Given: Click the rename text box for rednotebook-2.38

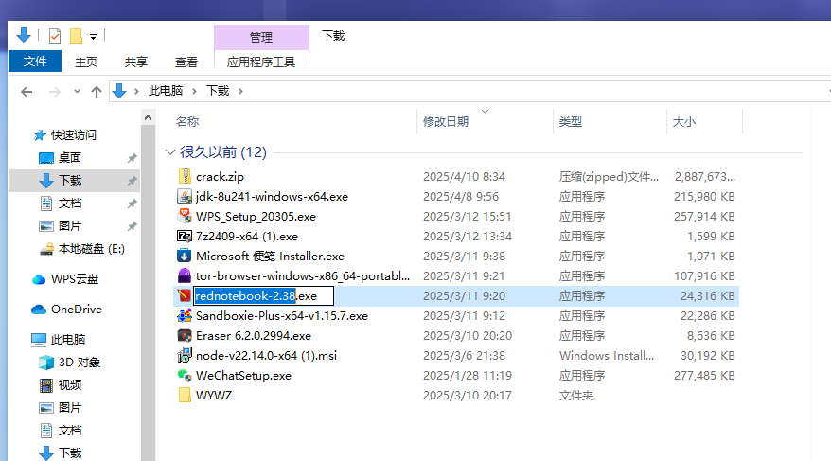Looking at the screenshot, I should (x=263, y=295).
